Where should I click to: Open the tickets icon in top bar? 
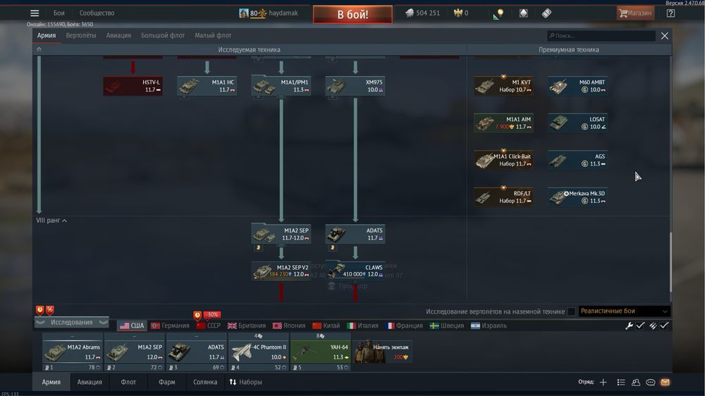[x=546, y=13]
